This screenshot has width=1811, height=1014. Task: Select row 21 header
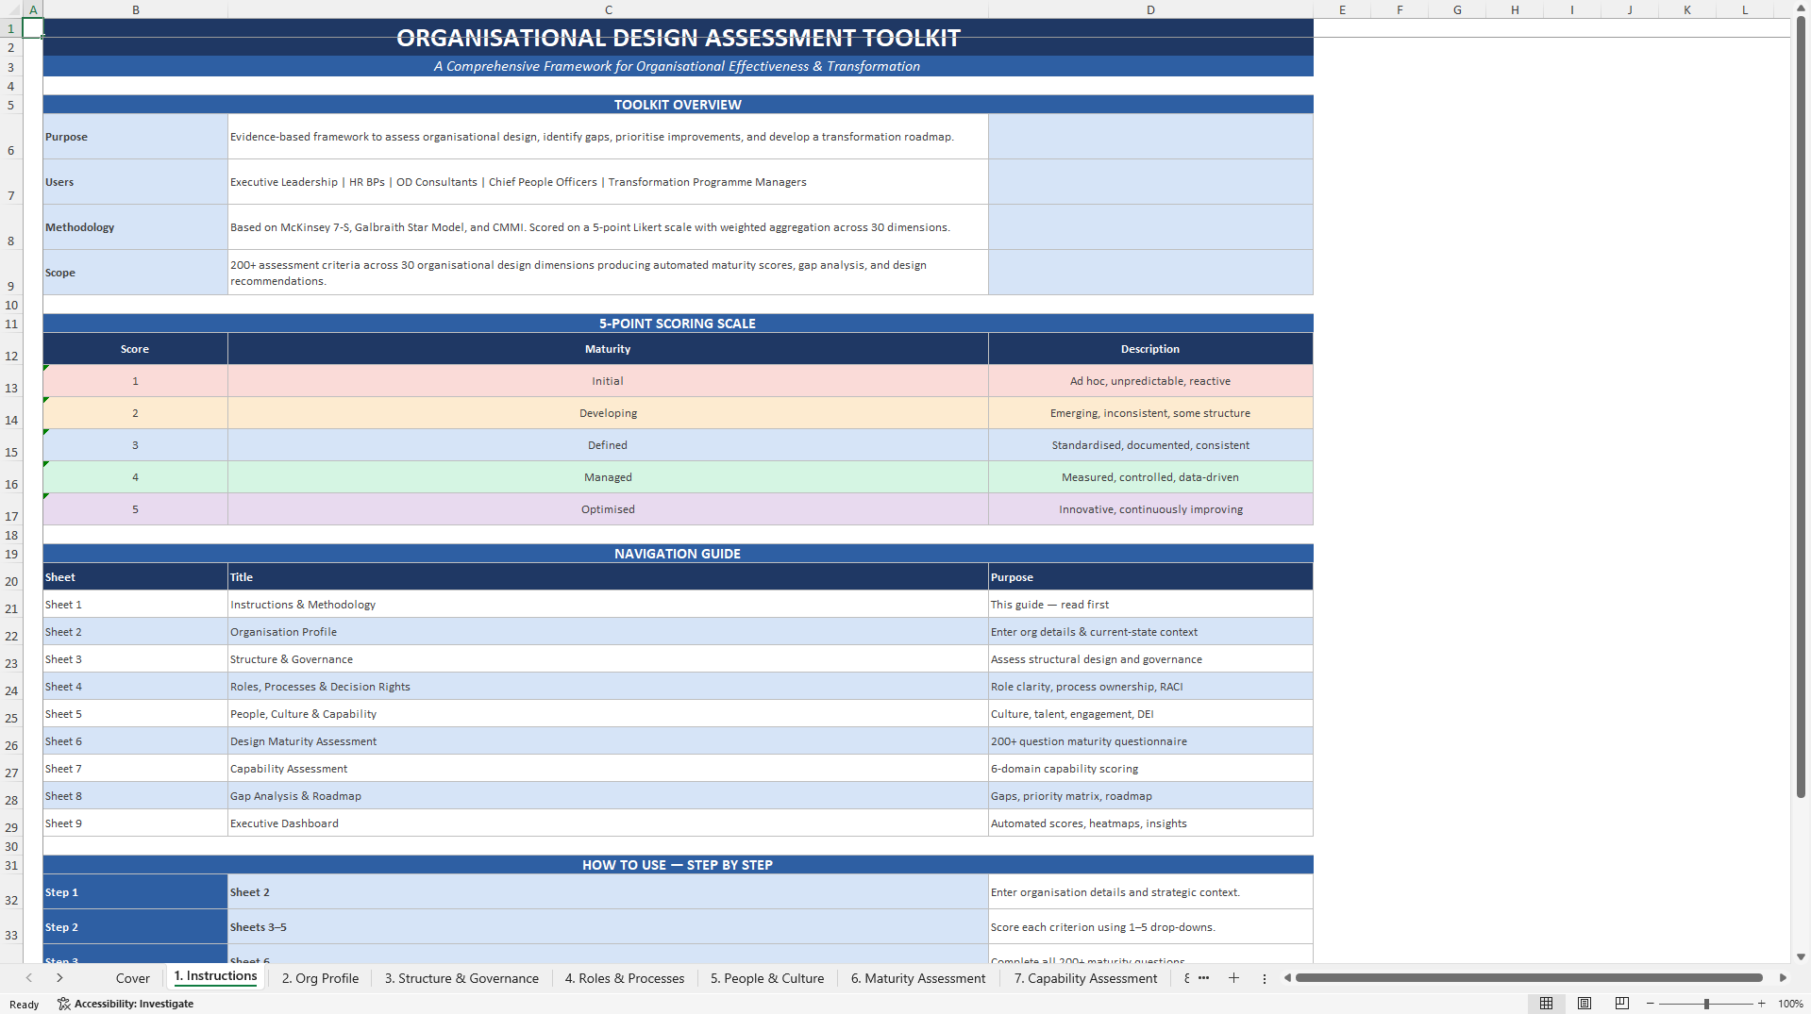click(11, 604)
